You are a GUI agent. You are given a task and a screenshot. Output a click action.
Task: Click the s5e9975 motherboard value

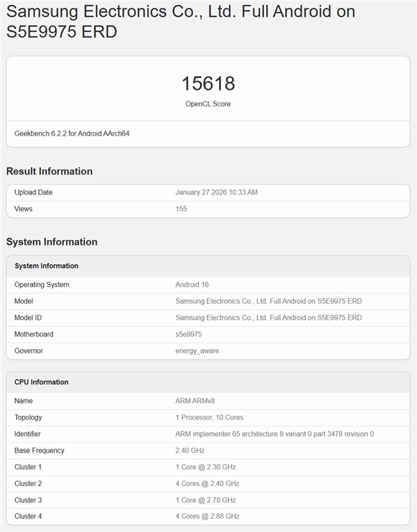(188, 334)
